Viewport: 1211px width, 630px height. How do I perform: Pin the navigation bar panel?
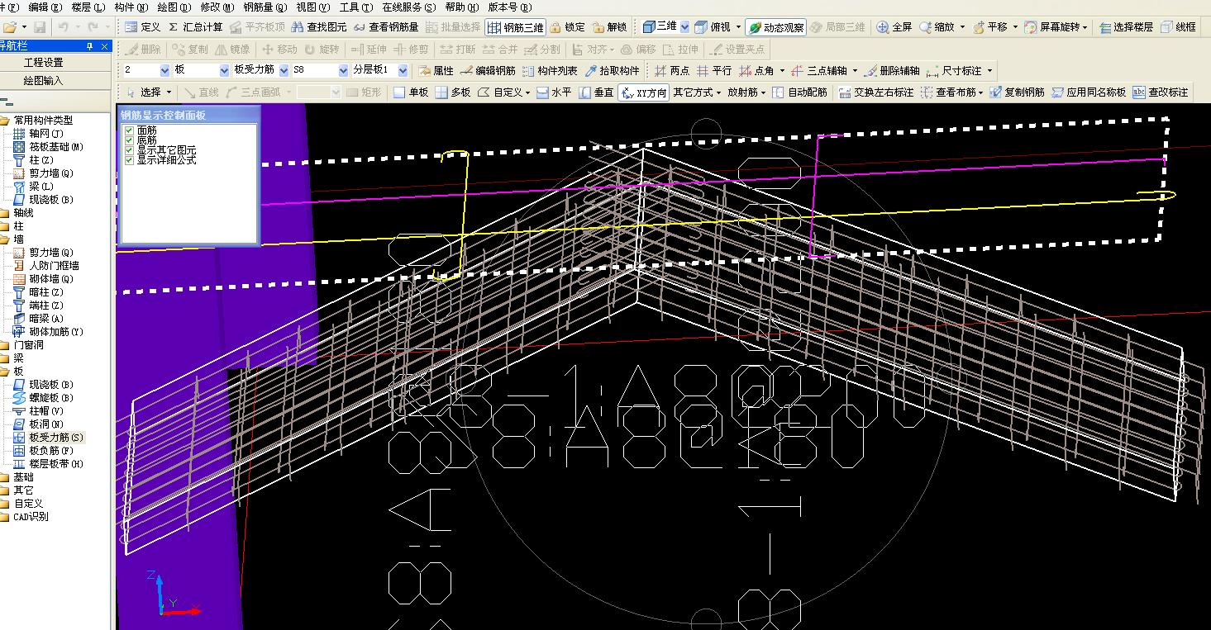(x=90, y=46)
